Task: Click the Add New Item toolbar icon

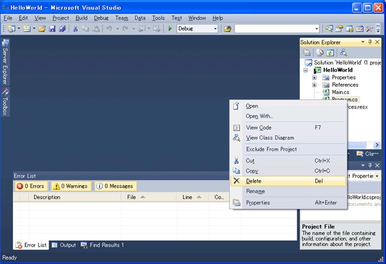Action: [26, 29]
